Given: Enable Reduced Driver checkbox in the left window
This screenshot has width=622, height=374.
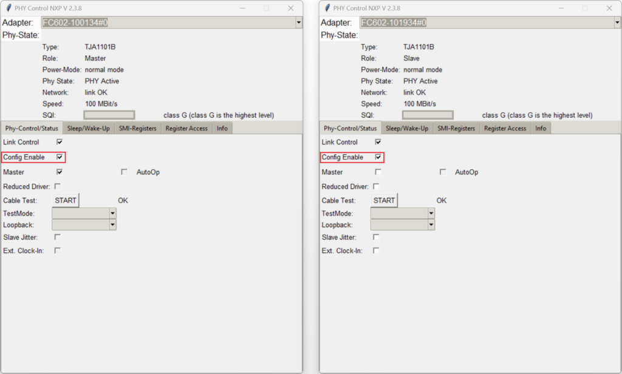Looking at the screenshot, I should [58, 186].
